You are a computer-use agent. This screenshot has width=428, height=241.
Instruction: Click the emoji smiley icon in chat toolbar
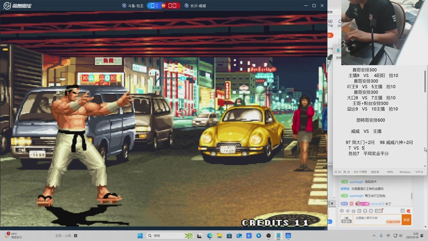[342, 210]
